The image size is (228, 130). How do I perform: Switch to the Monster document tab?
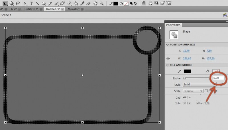click(x=74, y=9)
